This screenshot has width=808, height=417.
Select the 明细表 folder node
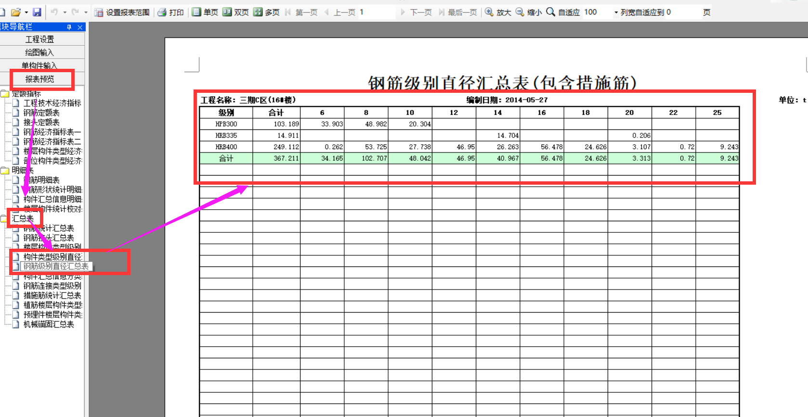pyautogui.click(x=23, y=170)
